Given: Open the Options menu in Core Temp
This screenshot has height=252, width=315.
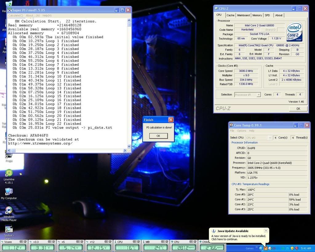Looking at the screenshot, I should (241, 131).
